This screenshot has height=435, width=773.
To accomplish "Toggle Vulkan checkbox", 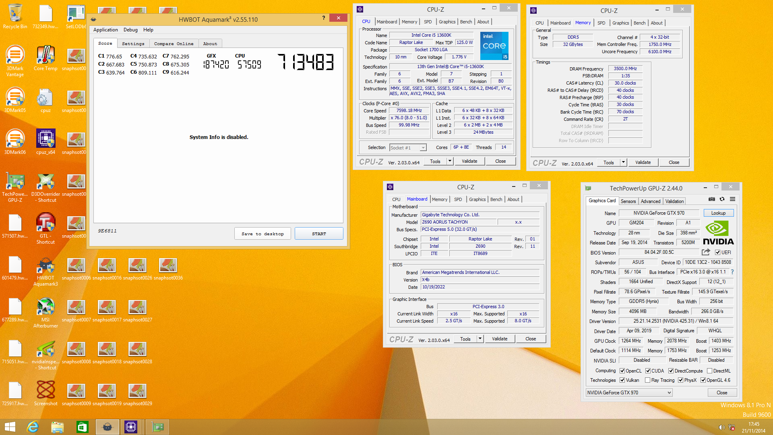I will click(622, 380).
